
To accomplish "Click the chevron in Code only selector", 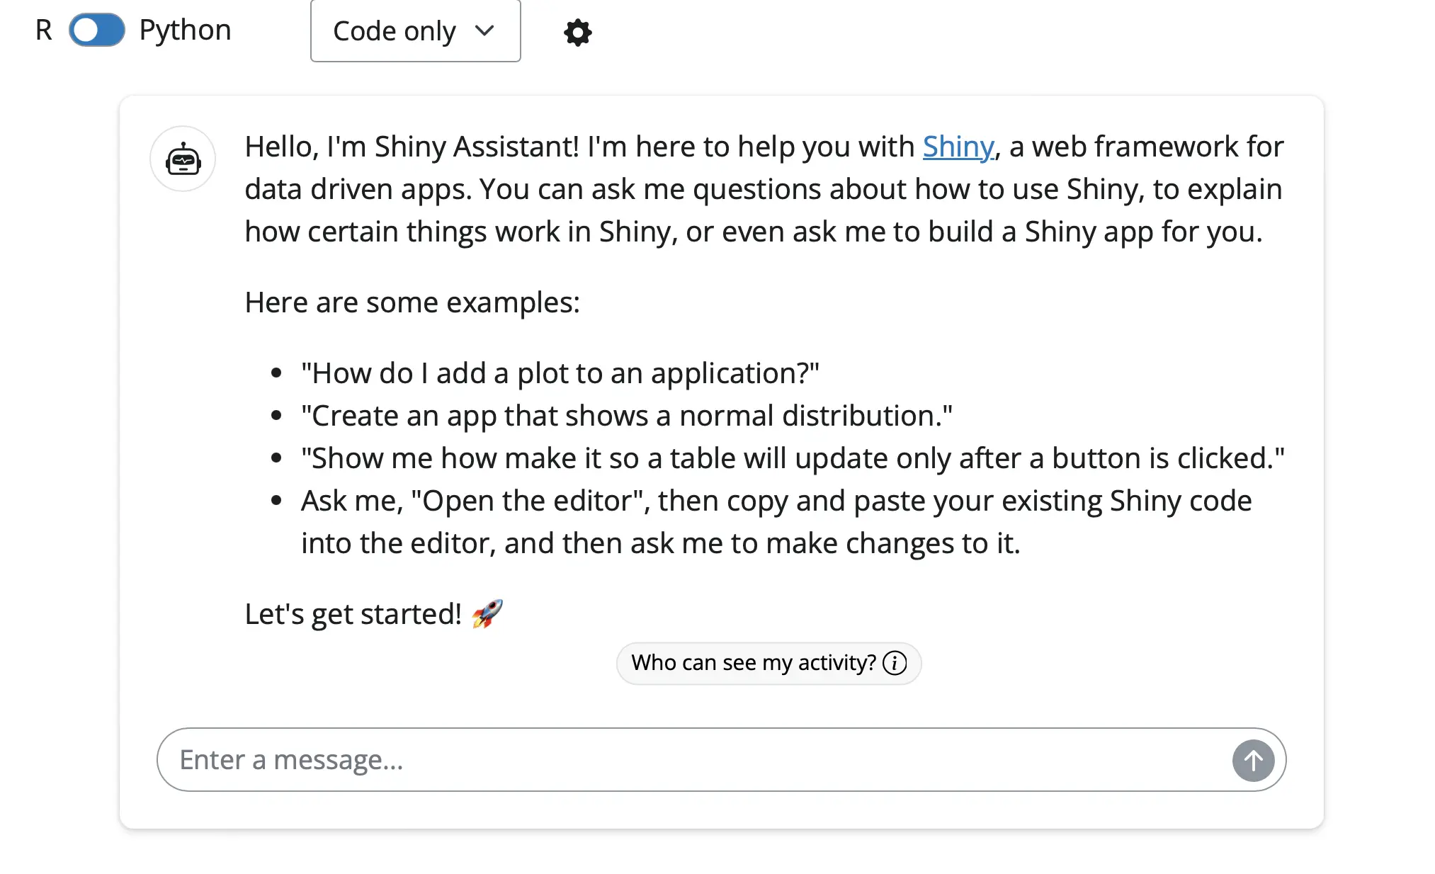I will point(484,30).
